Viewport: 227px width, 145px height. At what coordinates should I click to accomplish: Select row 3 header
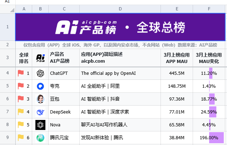point(8,58)
